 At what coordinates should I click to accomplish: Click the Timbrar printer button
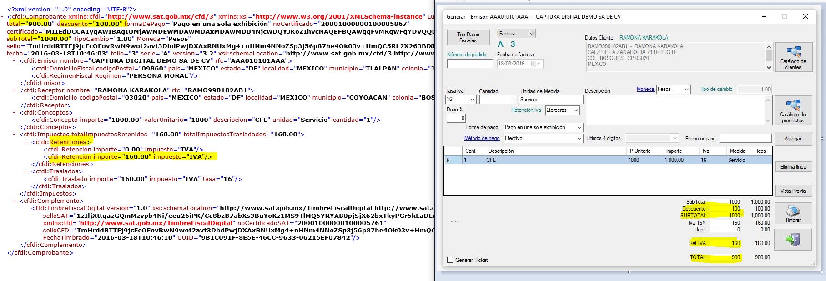(793, 213)
